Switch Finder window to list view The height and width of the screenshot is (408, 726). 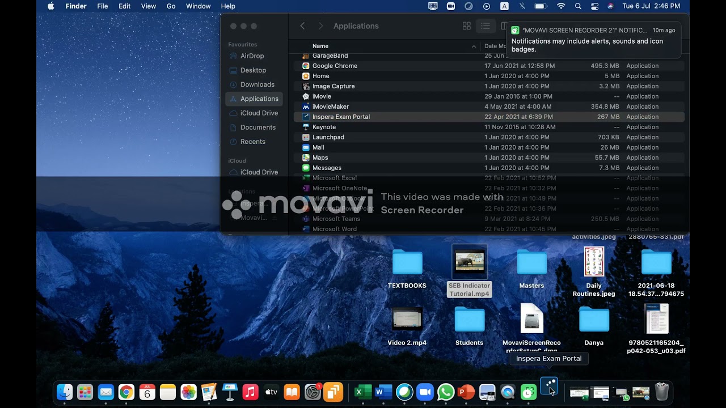tap(486, 26)
